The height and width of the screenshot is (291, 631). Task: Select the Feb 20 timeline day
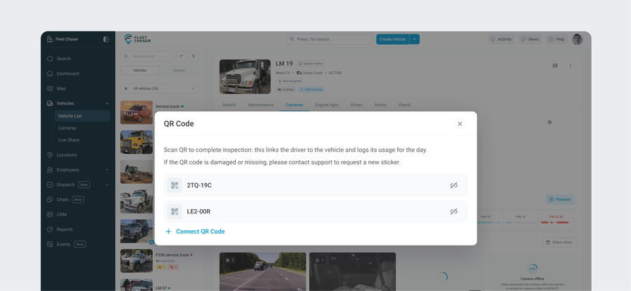coord(556,220)
